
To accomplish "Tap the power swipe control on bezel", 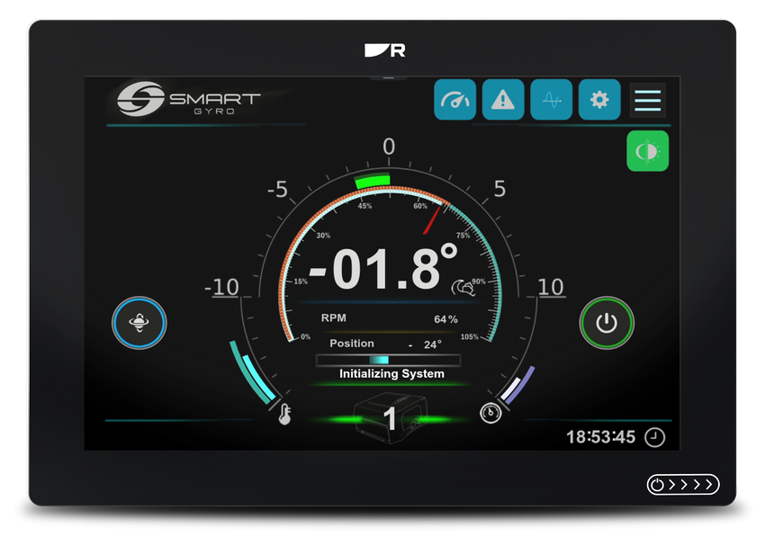I will tap(683, 485).
